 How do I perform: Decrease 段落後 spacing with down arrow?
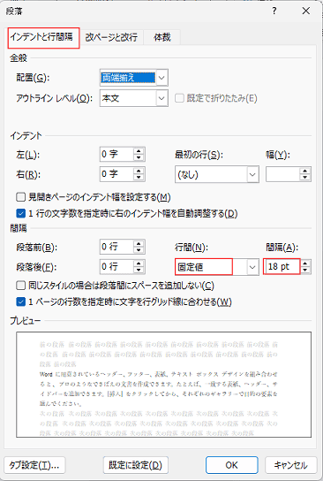coord(139,270)
